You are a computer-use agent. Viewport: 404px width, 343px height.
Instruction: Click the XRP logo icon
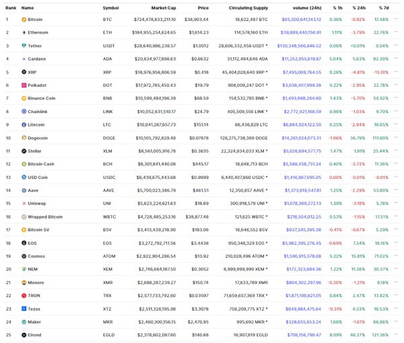[x=24, y=72]
